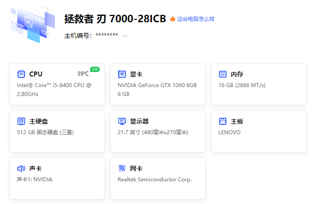The height and width of the screenshot is (204, 316).
Task: Click the 主板 motherboard icon
Action: pos(222,121)
